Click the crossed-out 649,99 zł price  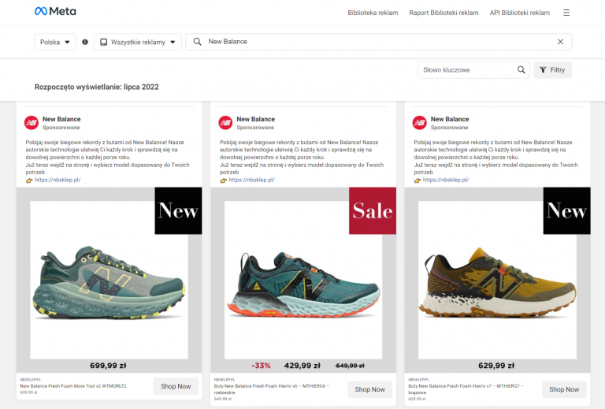point(350,366)
